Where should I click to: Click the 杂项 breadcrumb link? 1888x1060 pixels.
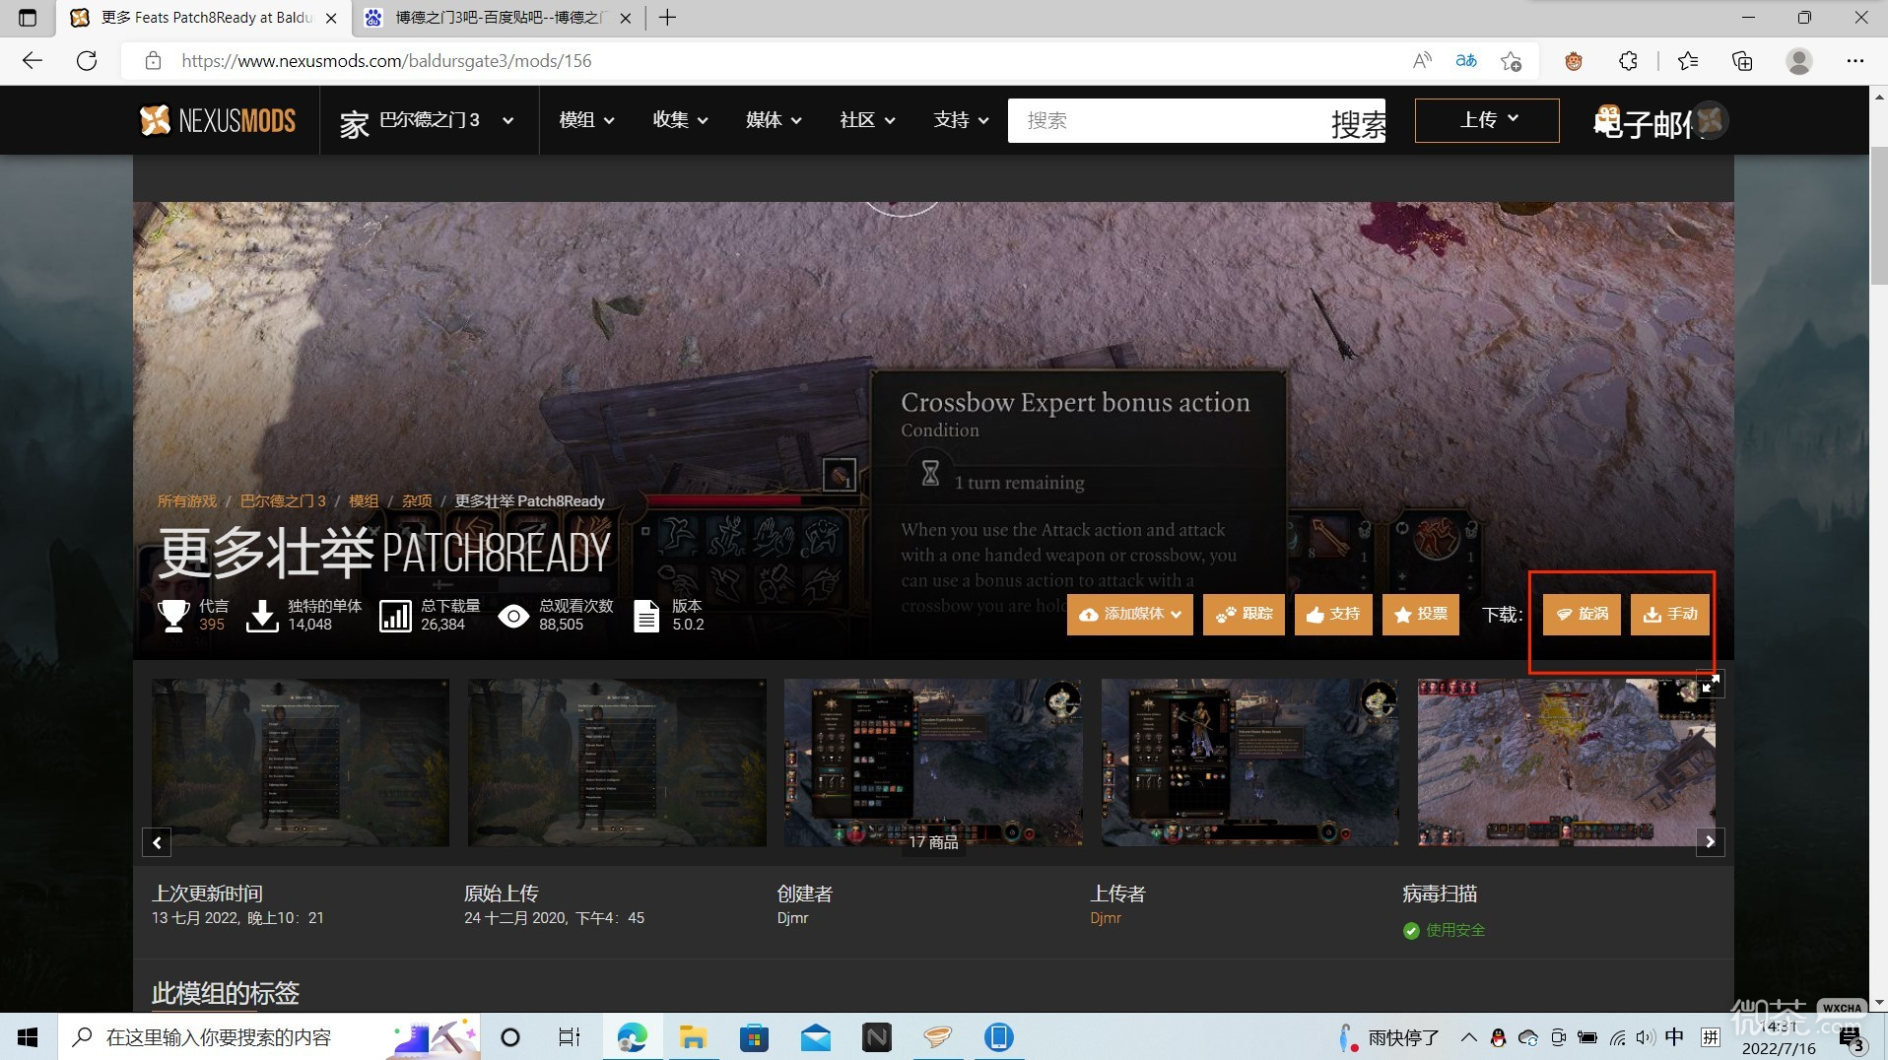(417, 500)
